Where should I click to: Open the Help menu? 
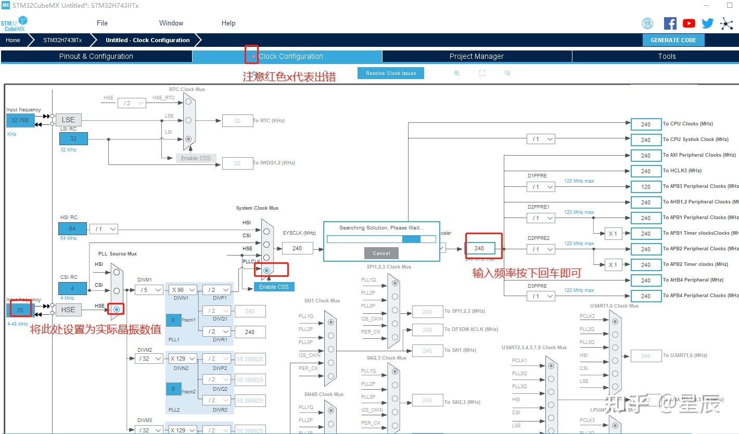click(x=228, y=23)
